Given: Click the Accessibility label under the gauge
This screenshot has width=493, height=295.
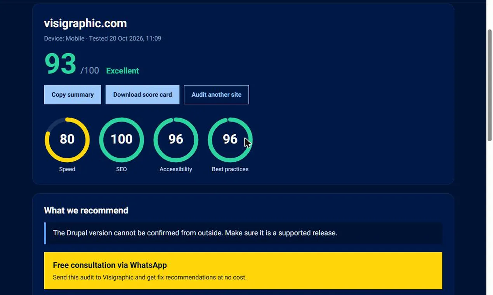Looking at the screenshot, I should (x=176, y=169).
